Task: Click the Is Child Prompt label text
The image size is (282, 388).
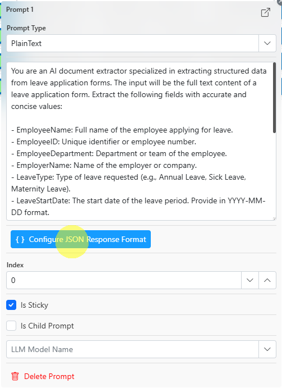Action: (47, 326)
